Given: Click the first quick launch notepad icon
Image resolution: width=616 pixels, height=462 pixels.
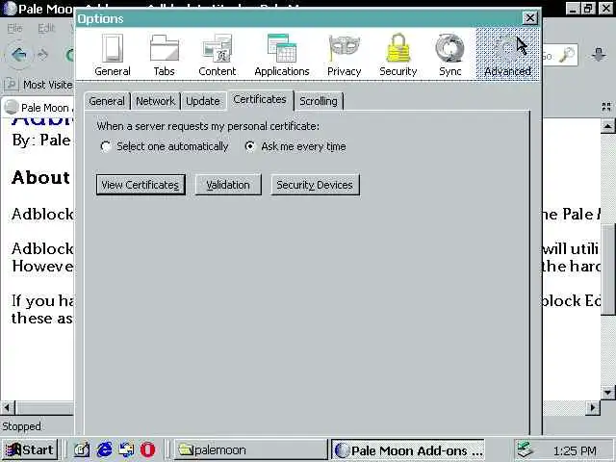Looking at the screenshot, I should [x=82, y=449].
